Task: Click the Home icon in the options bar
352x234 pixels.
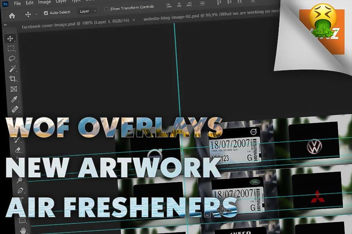Action: click(12, 16)
